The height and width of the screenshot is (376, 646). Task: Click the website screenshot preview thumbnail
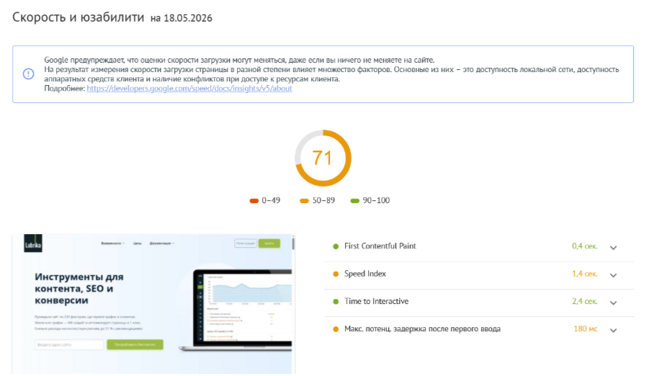click(x=153, y=304)
